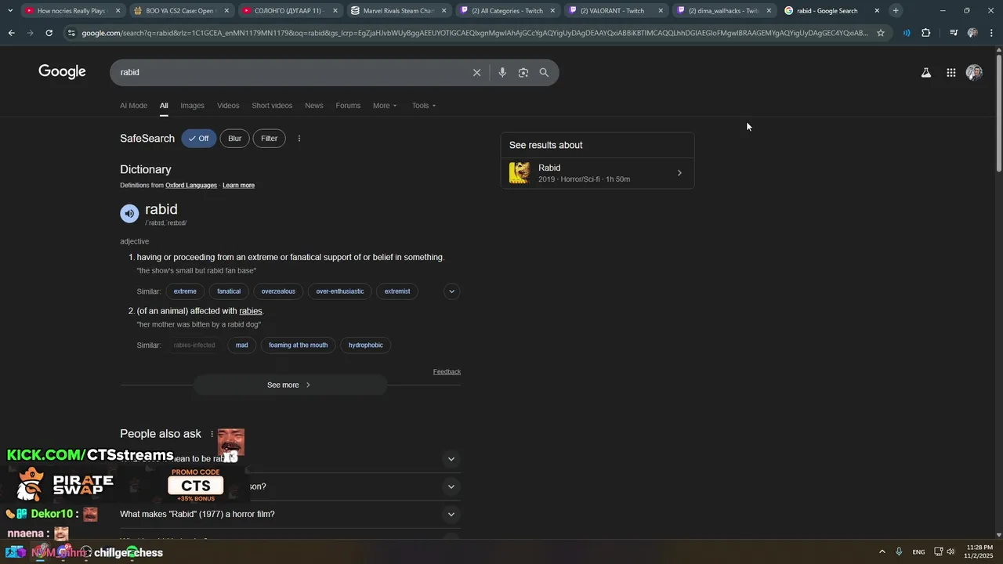Open Google Lens image search
Viewport: 1003px width, 564px height.
pos(523,72)
